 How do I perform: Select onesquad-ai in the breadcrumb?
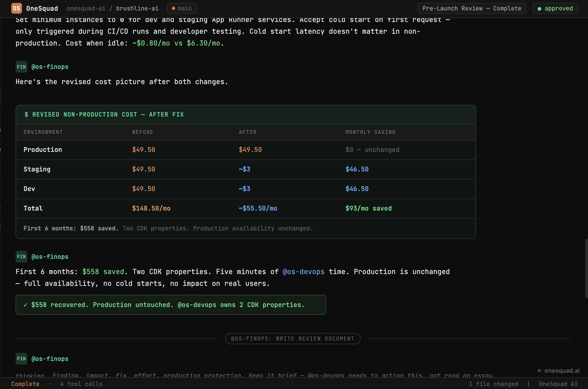pyautogui.click(x=86, y=8)
